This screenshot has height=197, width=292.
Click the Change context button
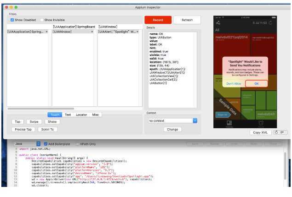pos(172,130)
